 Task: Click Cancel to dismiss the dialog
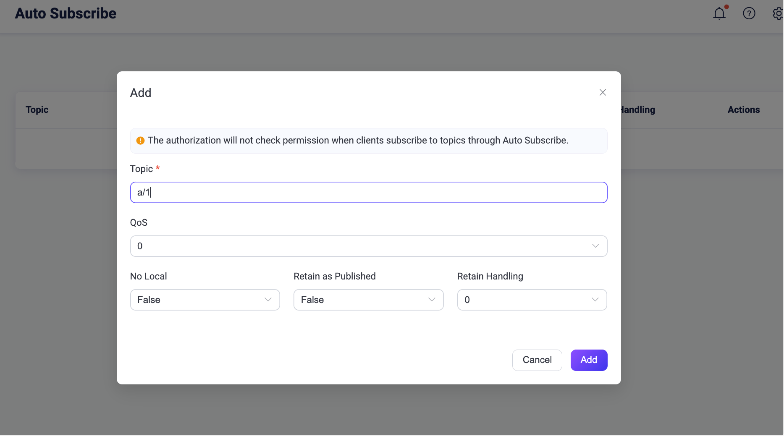tap(537, 360)
